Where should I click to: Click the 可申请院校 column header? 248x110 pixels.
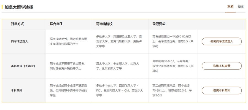click(104, 24)
